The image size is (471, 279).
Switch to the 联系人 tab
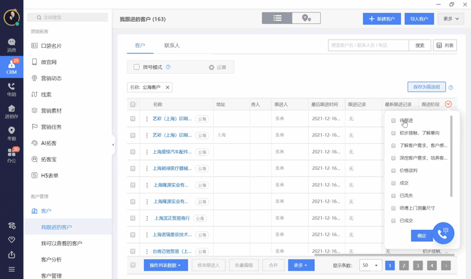(172, 45)
